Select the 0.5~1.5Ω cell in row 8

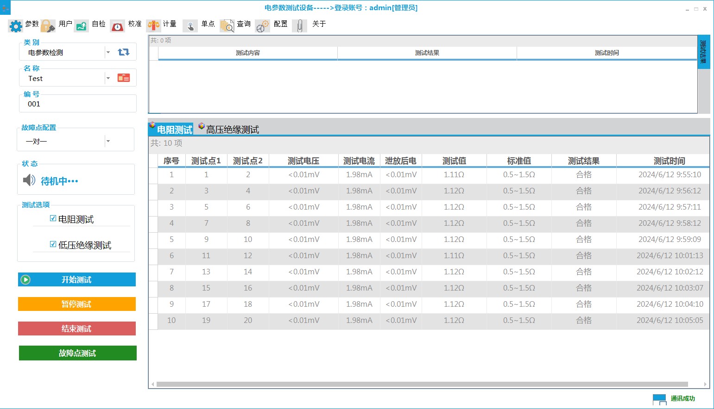(x=519, y=288)
